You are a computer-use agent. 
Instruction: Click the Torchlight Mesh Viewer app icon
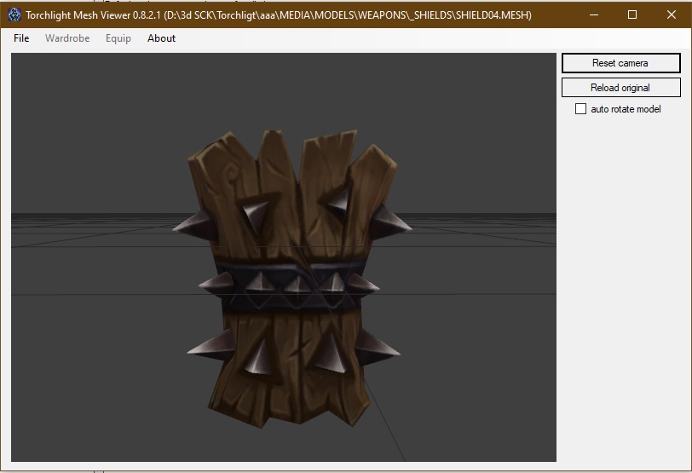click(x=14, y=14)
